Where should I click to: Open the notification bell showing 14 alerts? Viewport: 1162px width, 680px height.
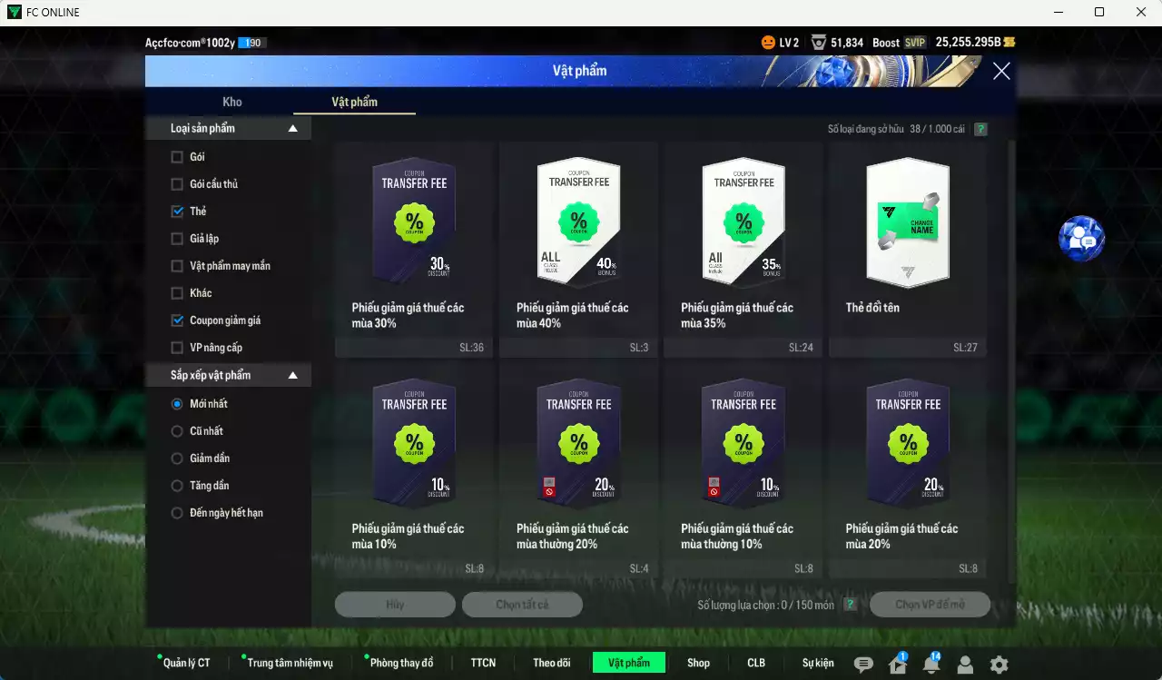(931, 665)
